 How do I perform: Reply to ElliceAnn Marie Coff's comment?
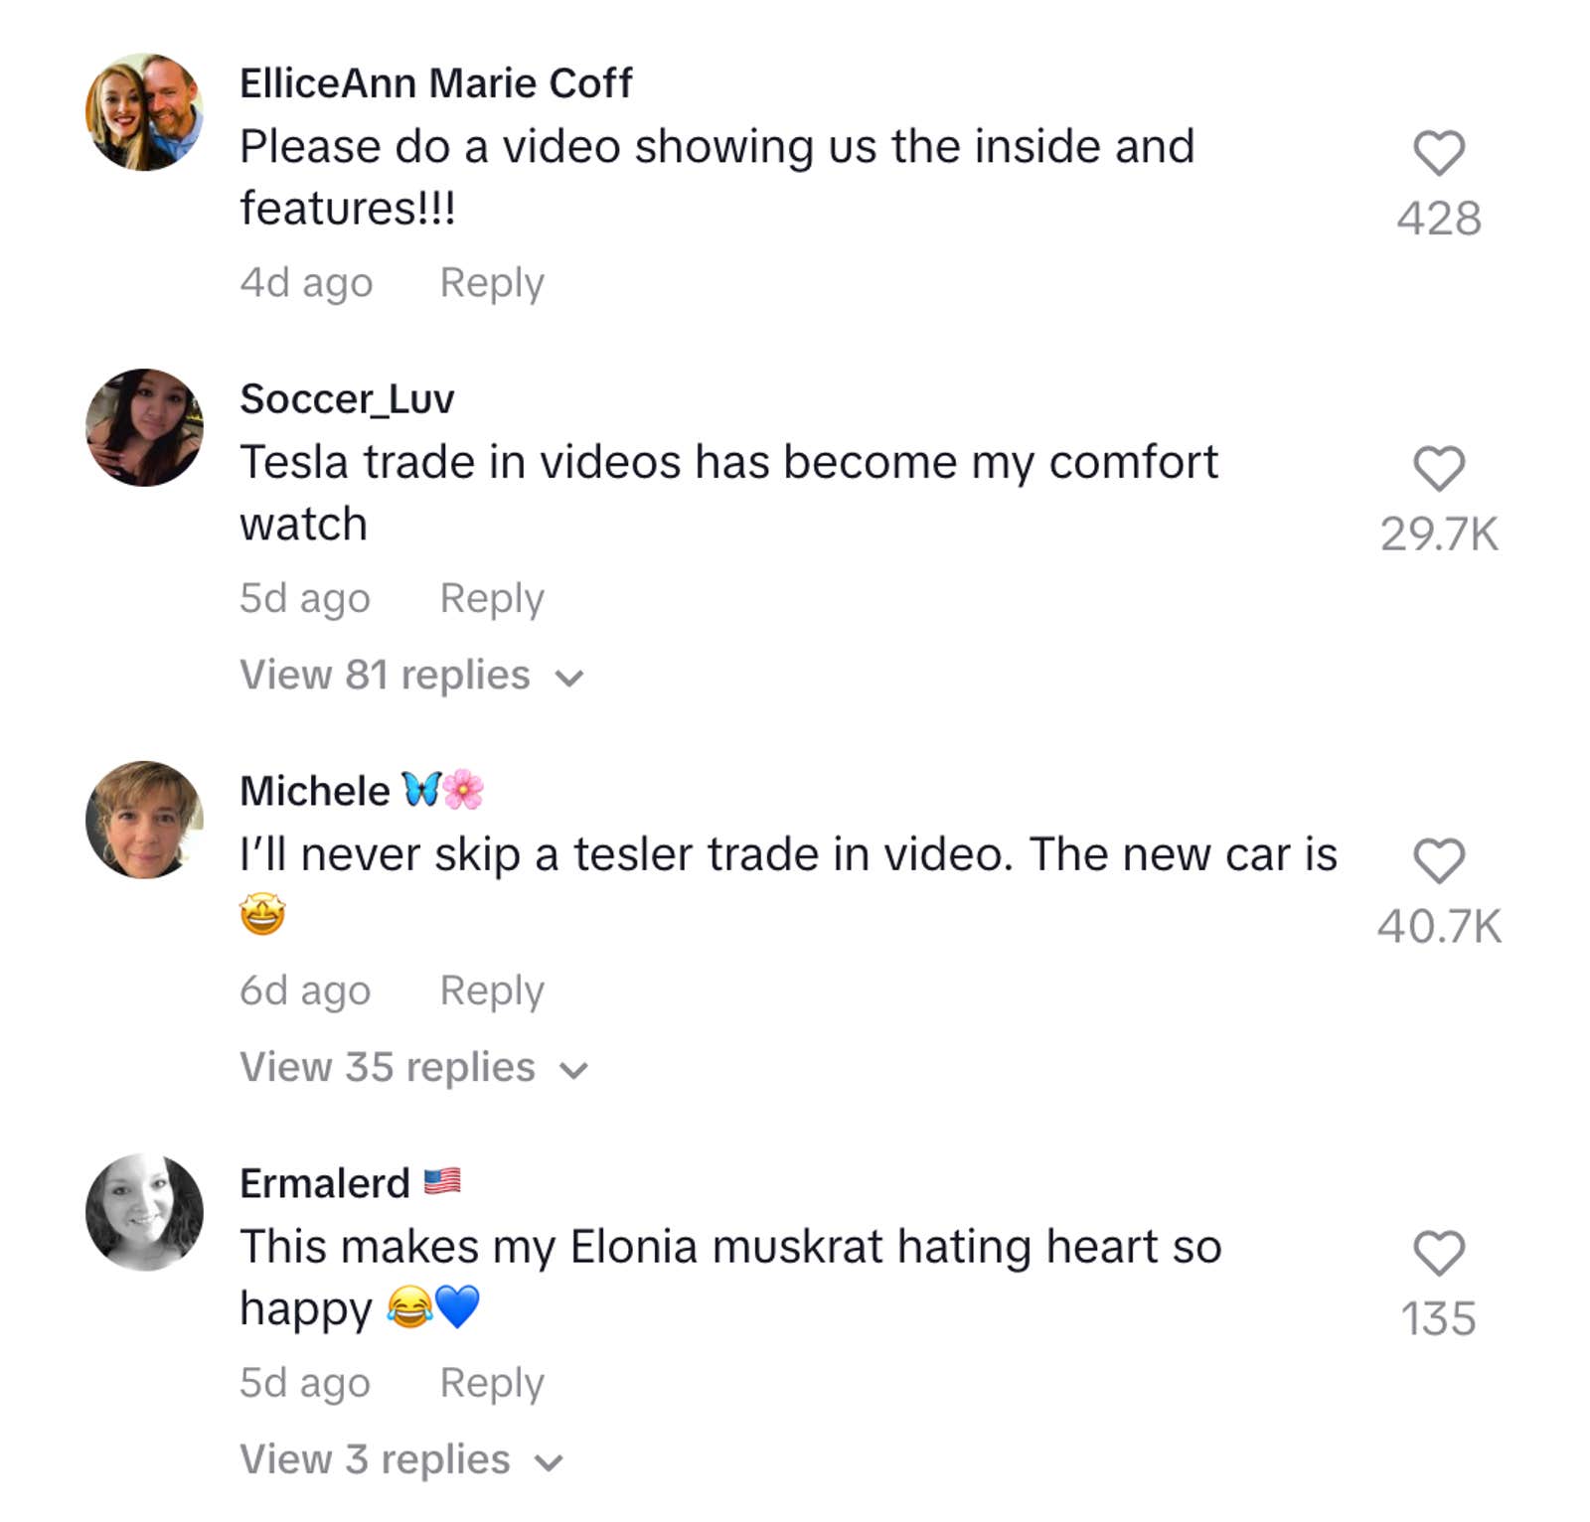pyautogui.click(x=492, y=282)
